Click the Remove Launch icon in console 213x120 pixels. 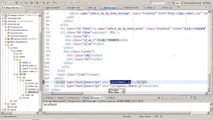click(163, 98)
